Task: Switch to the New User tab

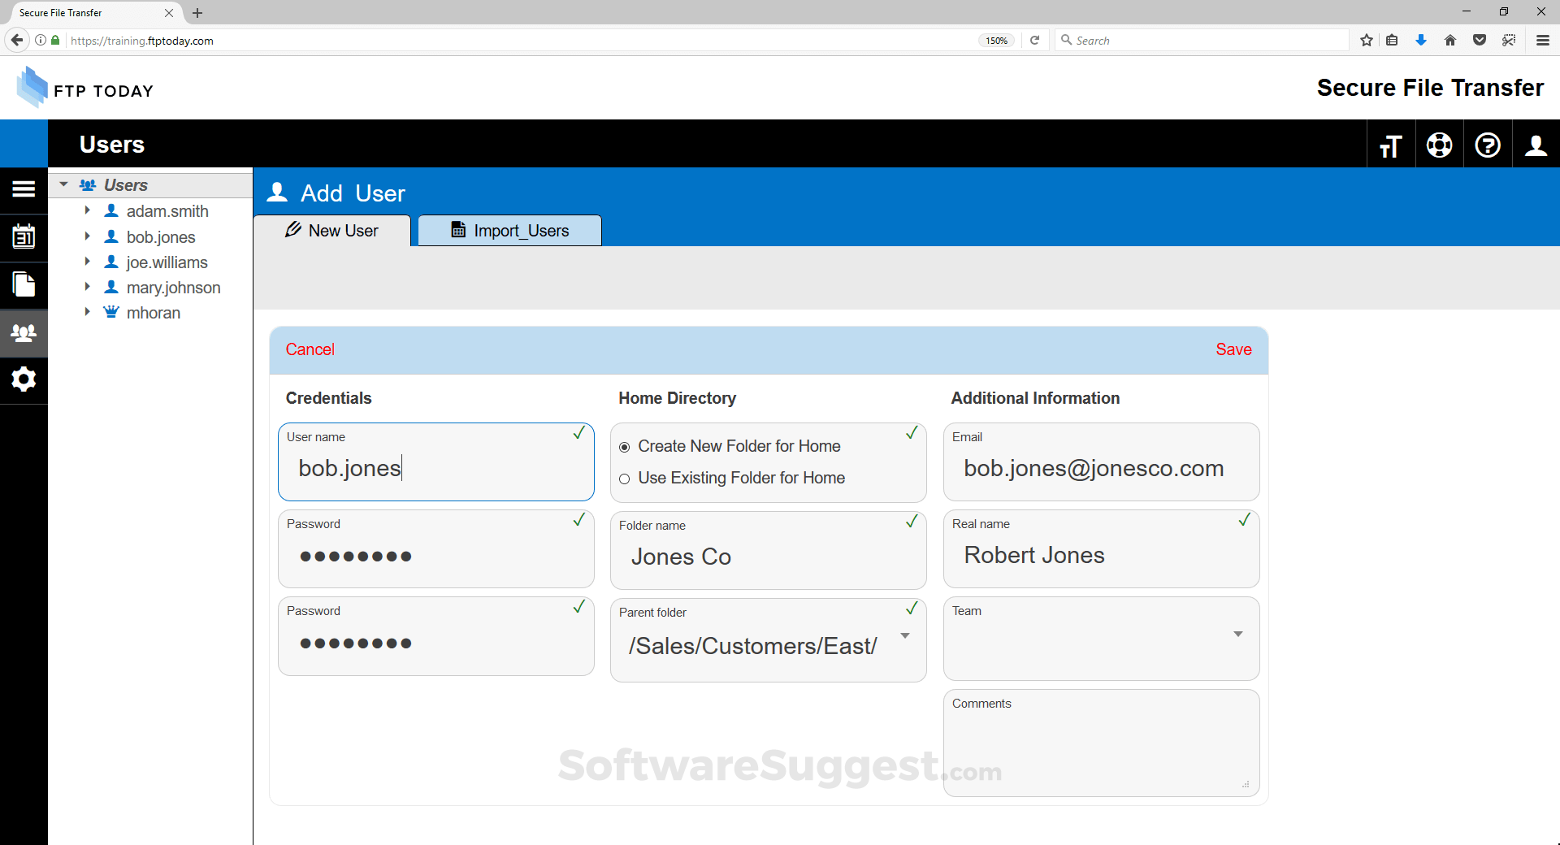Action: coord(332,231)
